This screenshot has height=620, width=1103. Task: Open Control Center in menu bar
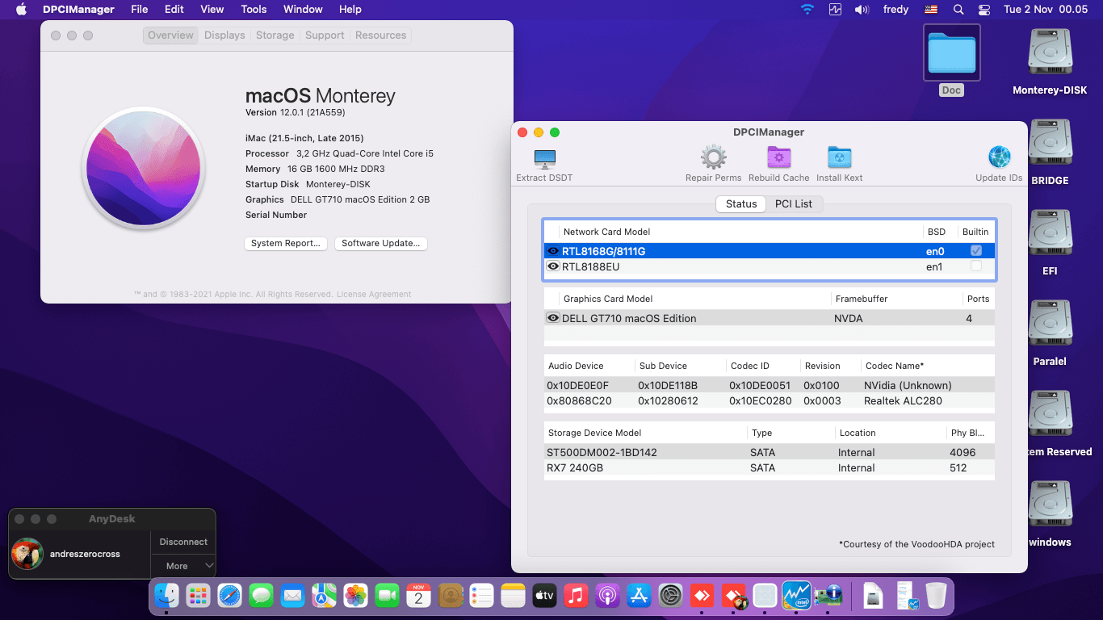(x=983, y=10)
